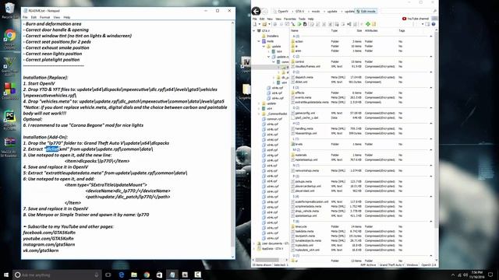Viewport: 499px width, 280px height.
Task: Click the GTA V breadcrumb in address bar
Action: tap(299, 11)
